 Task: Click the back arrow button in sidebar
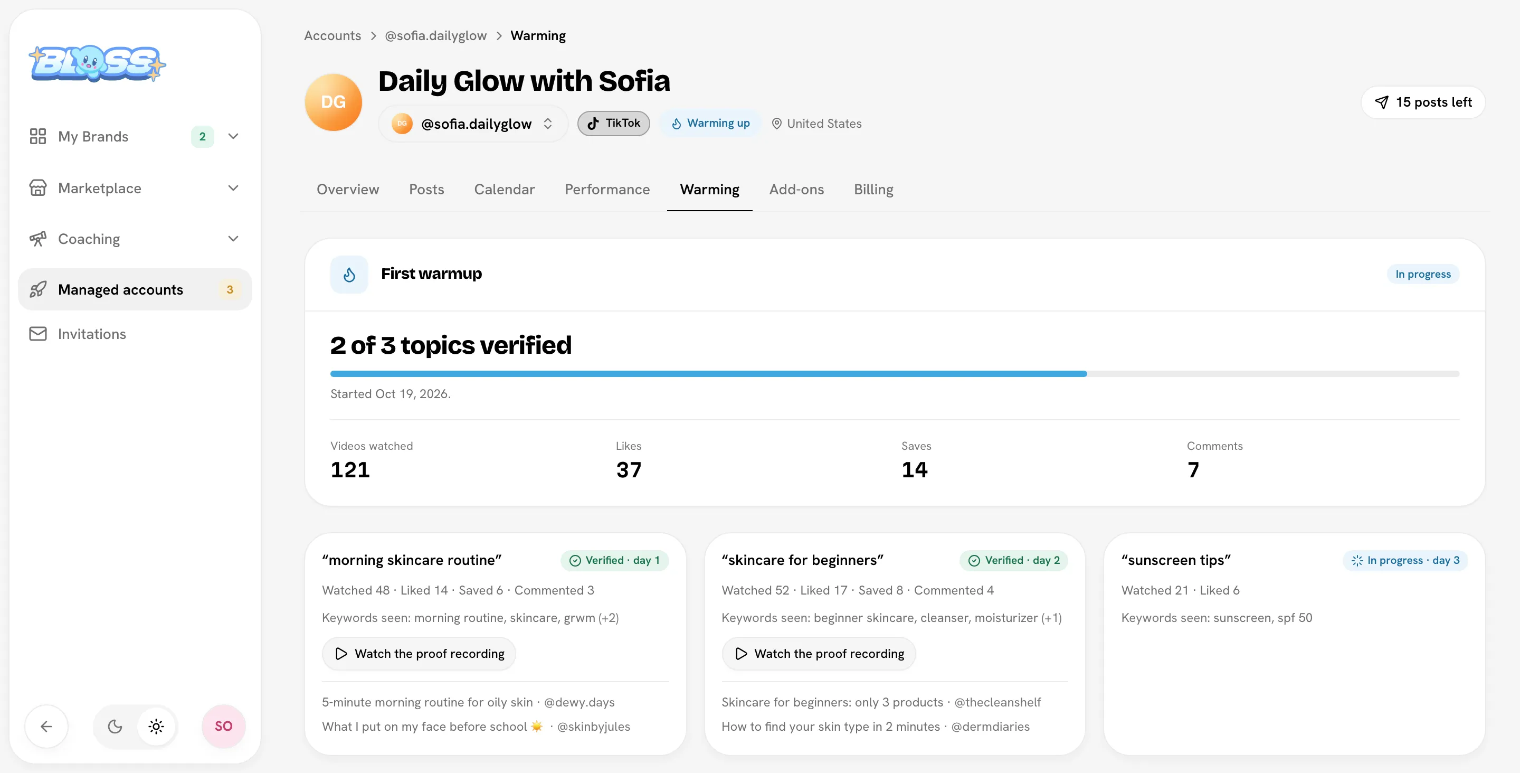[x=46, y=727]
